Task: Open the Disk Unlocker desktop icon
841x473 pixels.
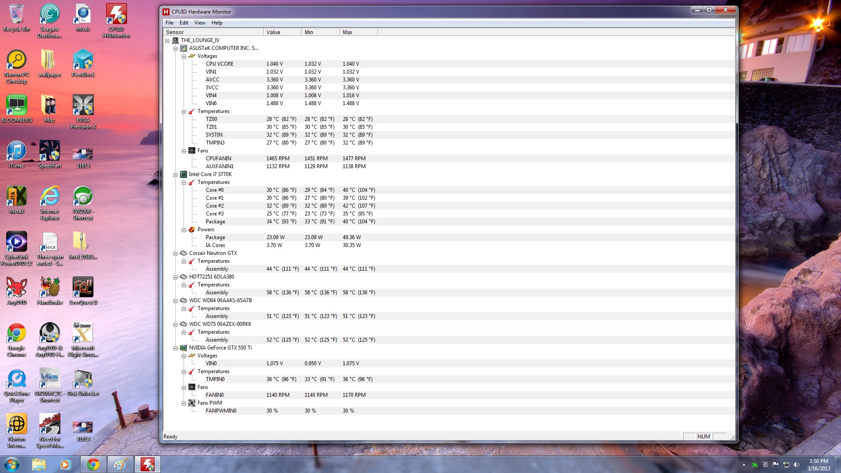Action: tap(83, 382)
